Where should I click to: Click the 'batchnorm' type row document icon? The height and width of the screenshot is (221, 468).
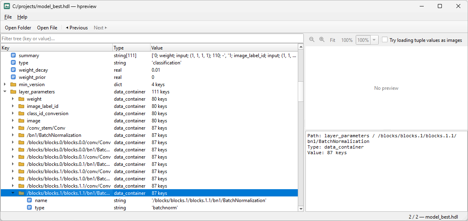click(x=29, y=208)
